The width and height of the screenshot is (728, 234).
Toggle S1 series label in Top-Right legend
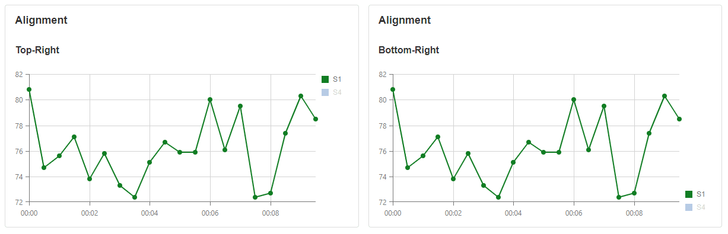click(337, 79)
